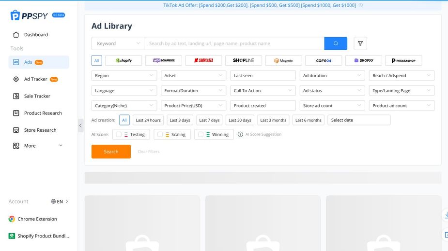Viewport: 448px width, 251px height.
Task: Choose the PrestaShop platform filter
Action: (x=403, y=60)
